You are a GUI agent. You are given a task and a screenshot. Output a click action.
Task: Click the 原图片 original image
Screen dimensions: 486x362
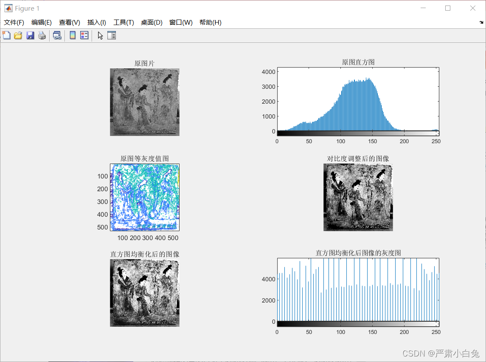tap(145, 102)
